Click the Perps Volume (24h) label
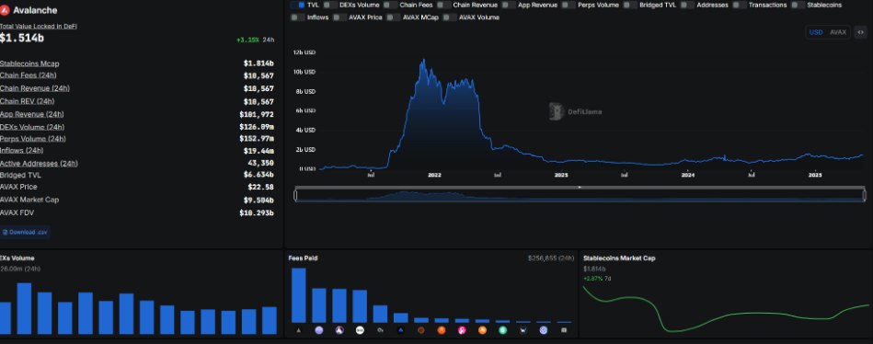 [x=33, y=139]
